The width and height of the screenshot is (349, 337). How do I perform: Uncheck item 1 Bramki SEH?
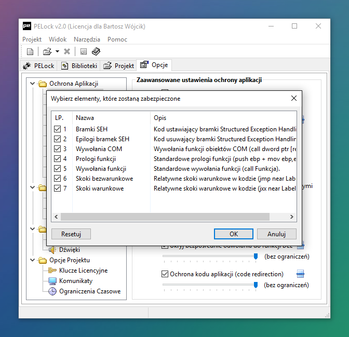[58, 129]
